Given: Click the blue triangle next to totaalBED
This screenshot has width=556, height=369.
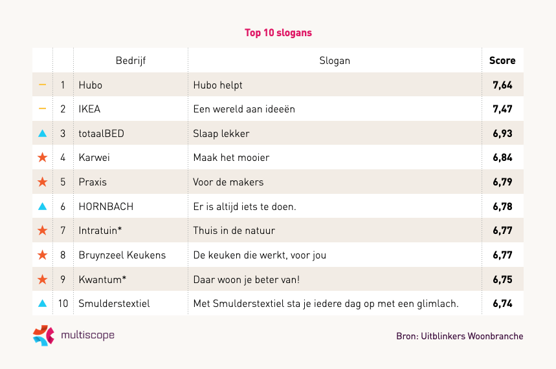Looking at the screenshot, I should pos(43,134).
